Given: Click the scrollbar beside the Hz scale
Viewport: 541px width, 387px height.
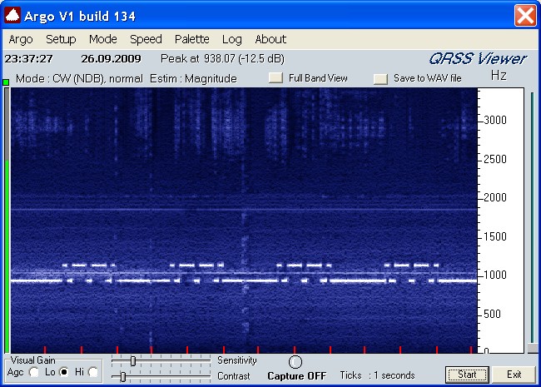Looking at the screenshot, I should pos(533,221).
